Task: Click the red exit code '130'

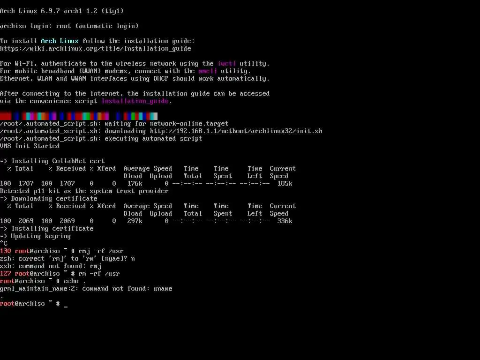Action: (6, 251)
